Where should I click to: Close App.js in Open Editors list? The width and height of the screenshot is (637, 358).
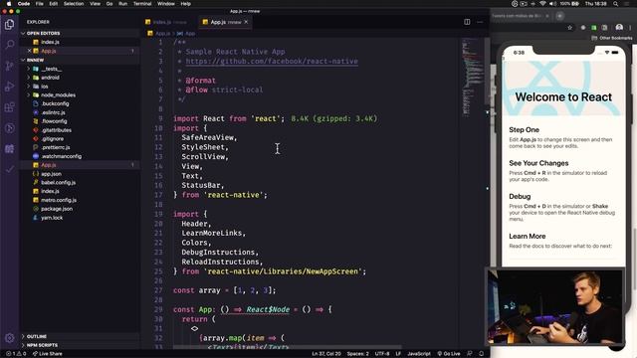tap(29, 51)
